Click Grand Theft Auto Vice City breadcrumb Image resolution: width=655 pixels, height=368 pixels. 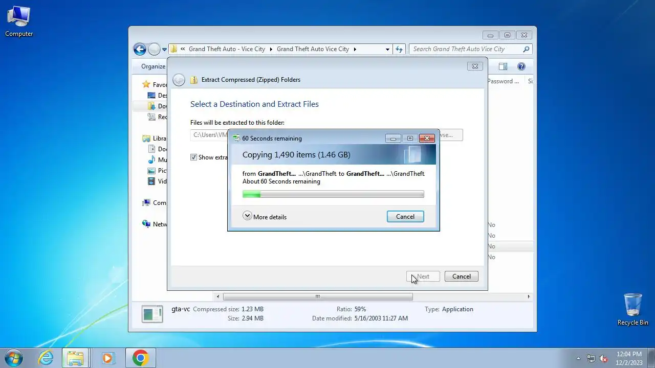point(313,49)
